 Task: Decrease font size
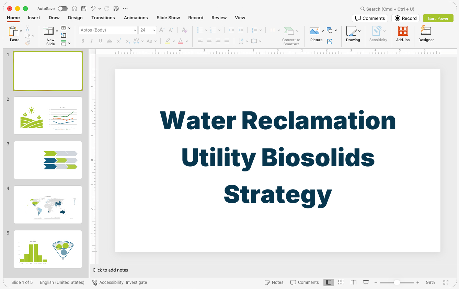tap(171, 30)
